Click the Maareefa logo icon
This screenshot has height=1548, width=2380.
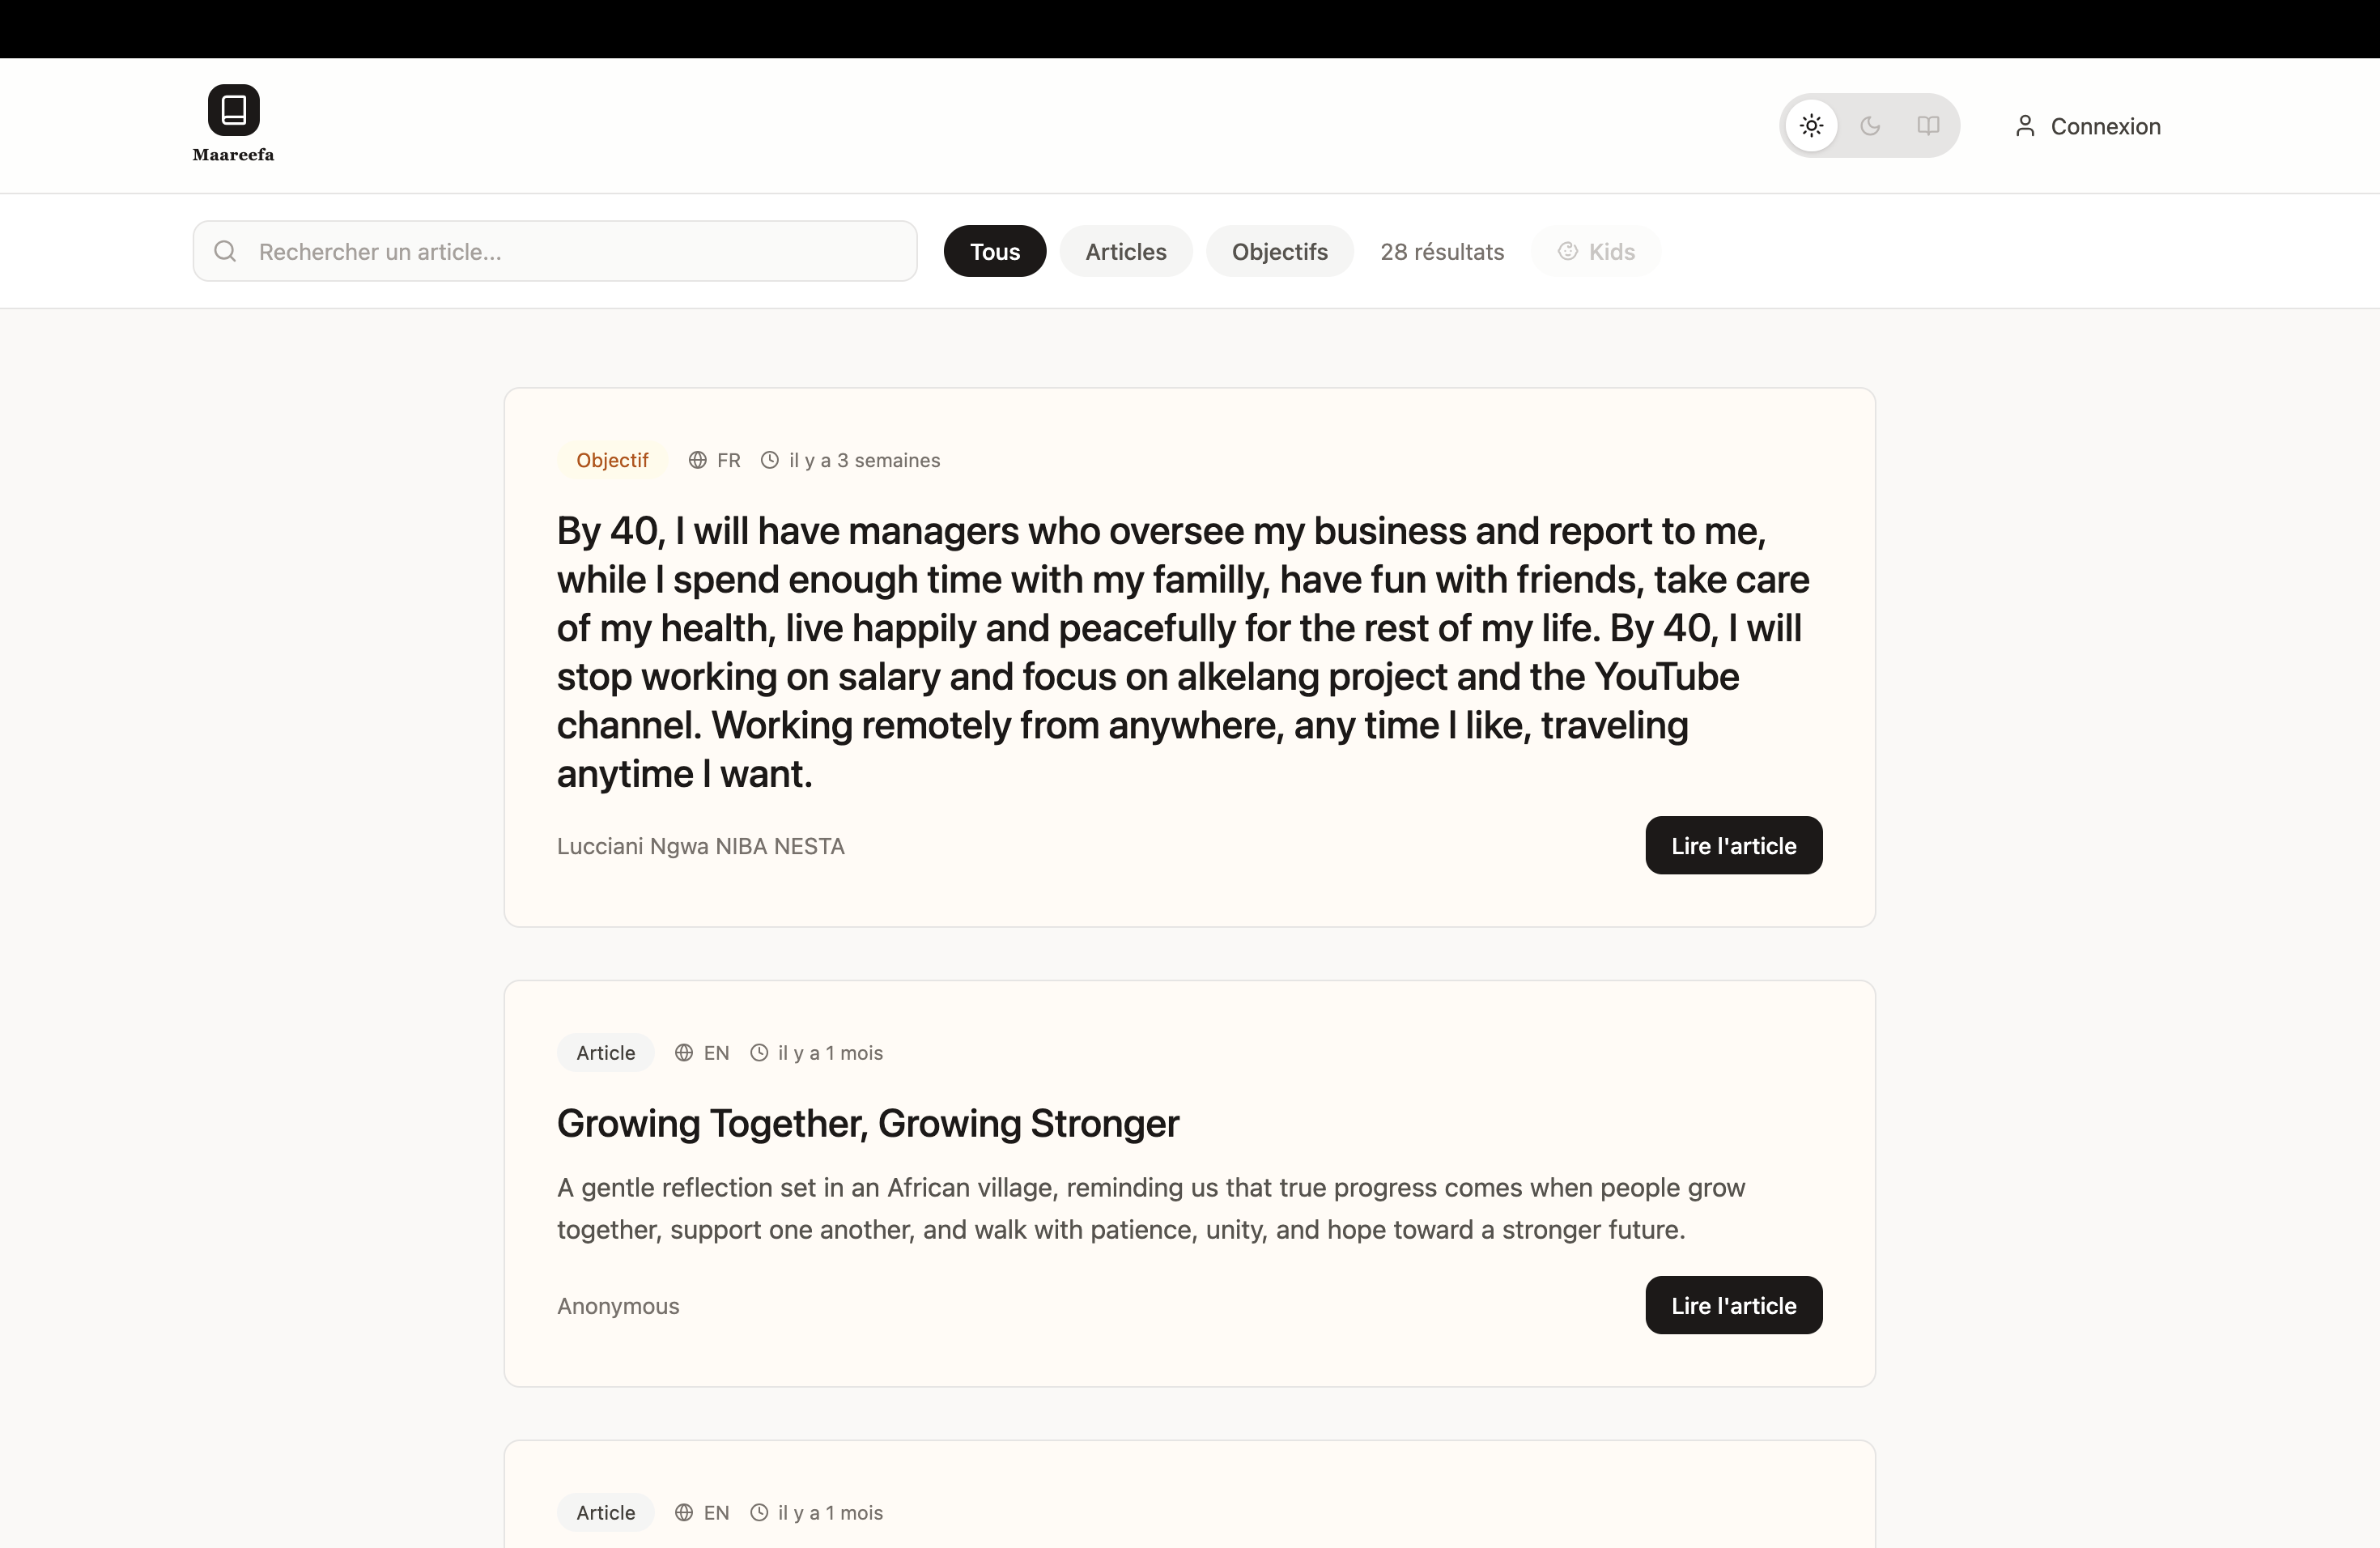coord(232,111)
